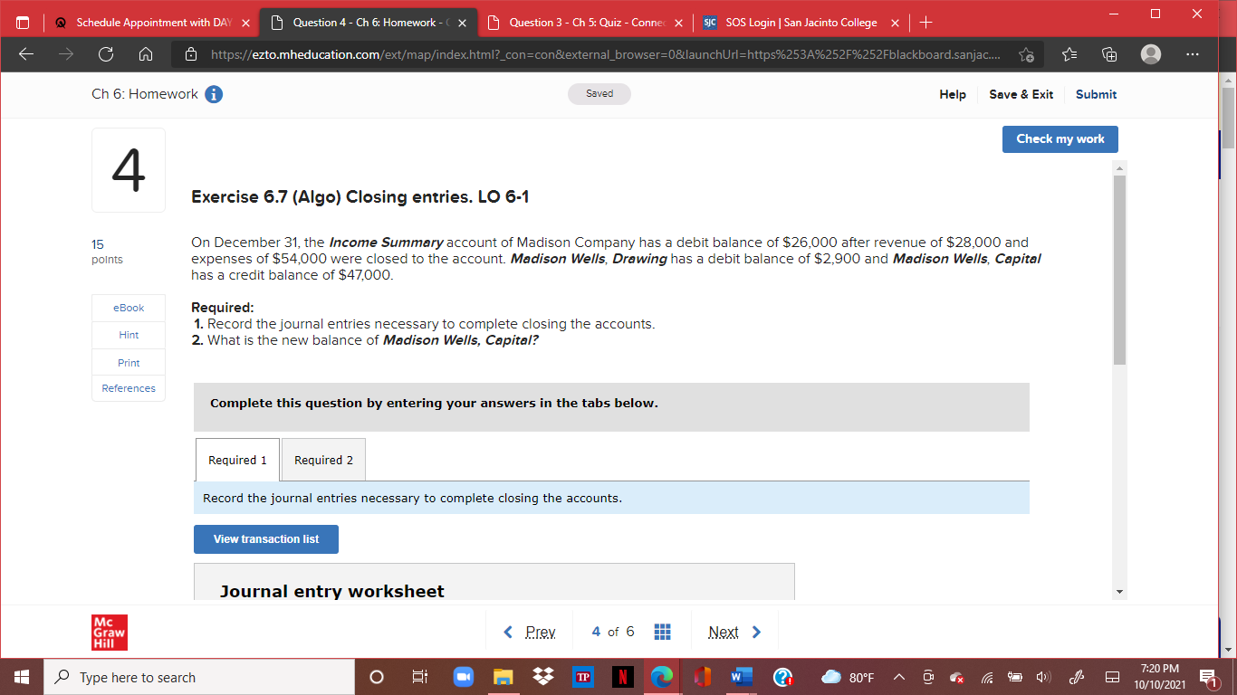Open Microsoft Office from the taskbar

[702, 677]
